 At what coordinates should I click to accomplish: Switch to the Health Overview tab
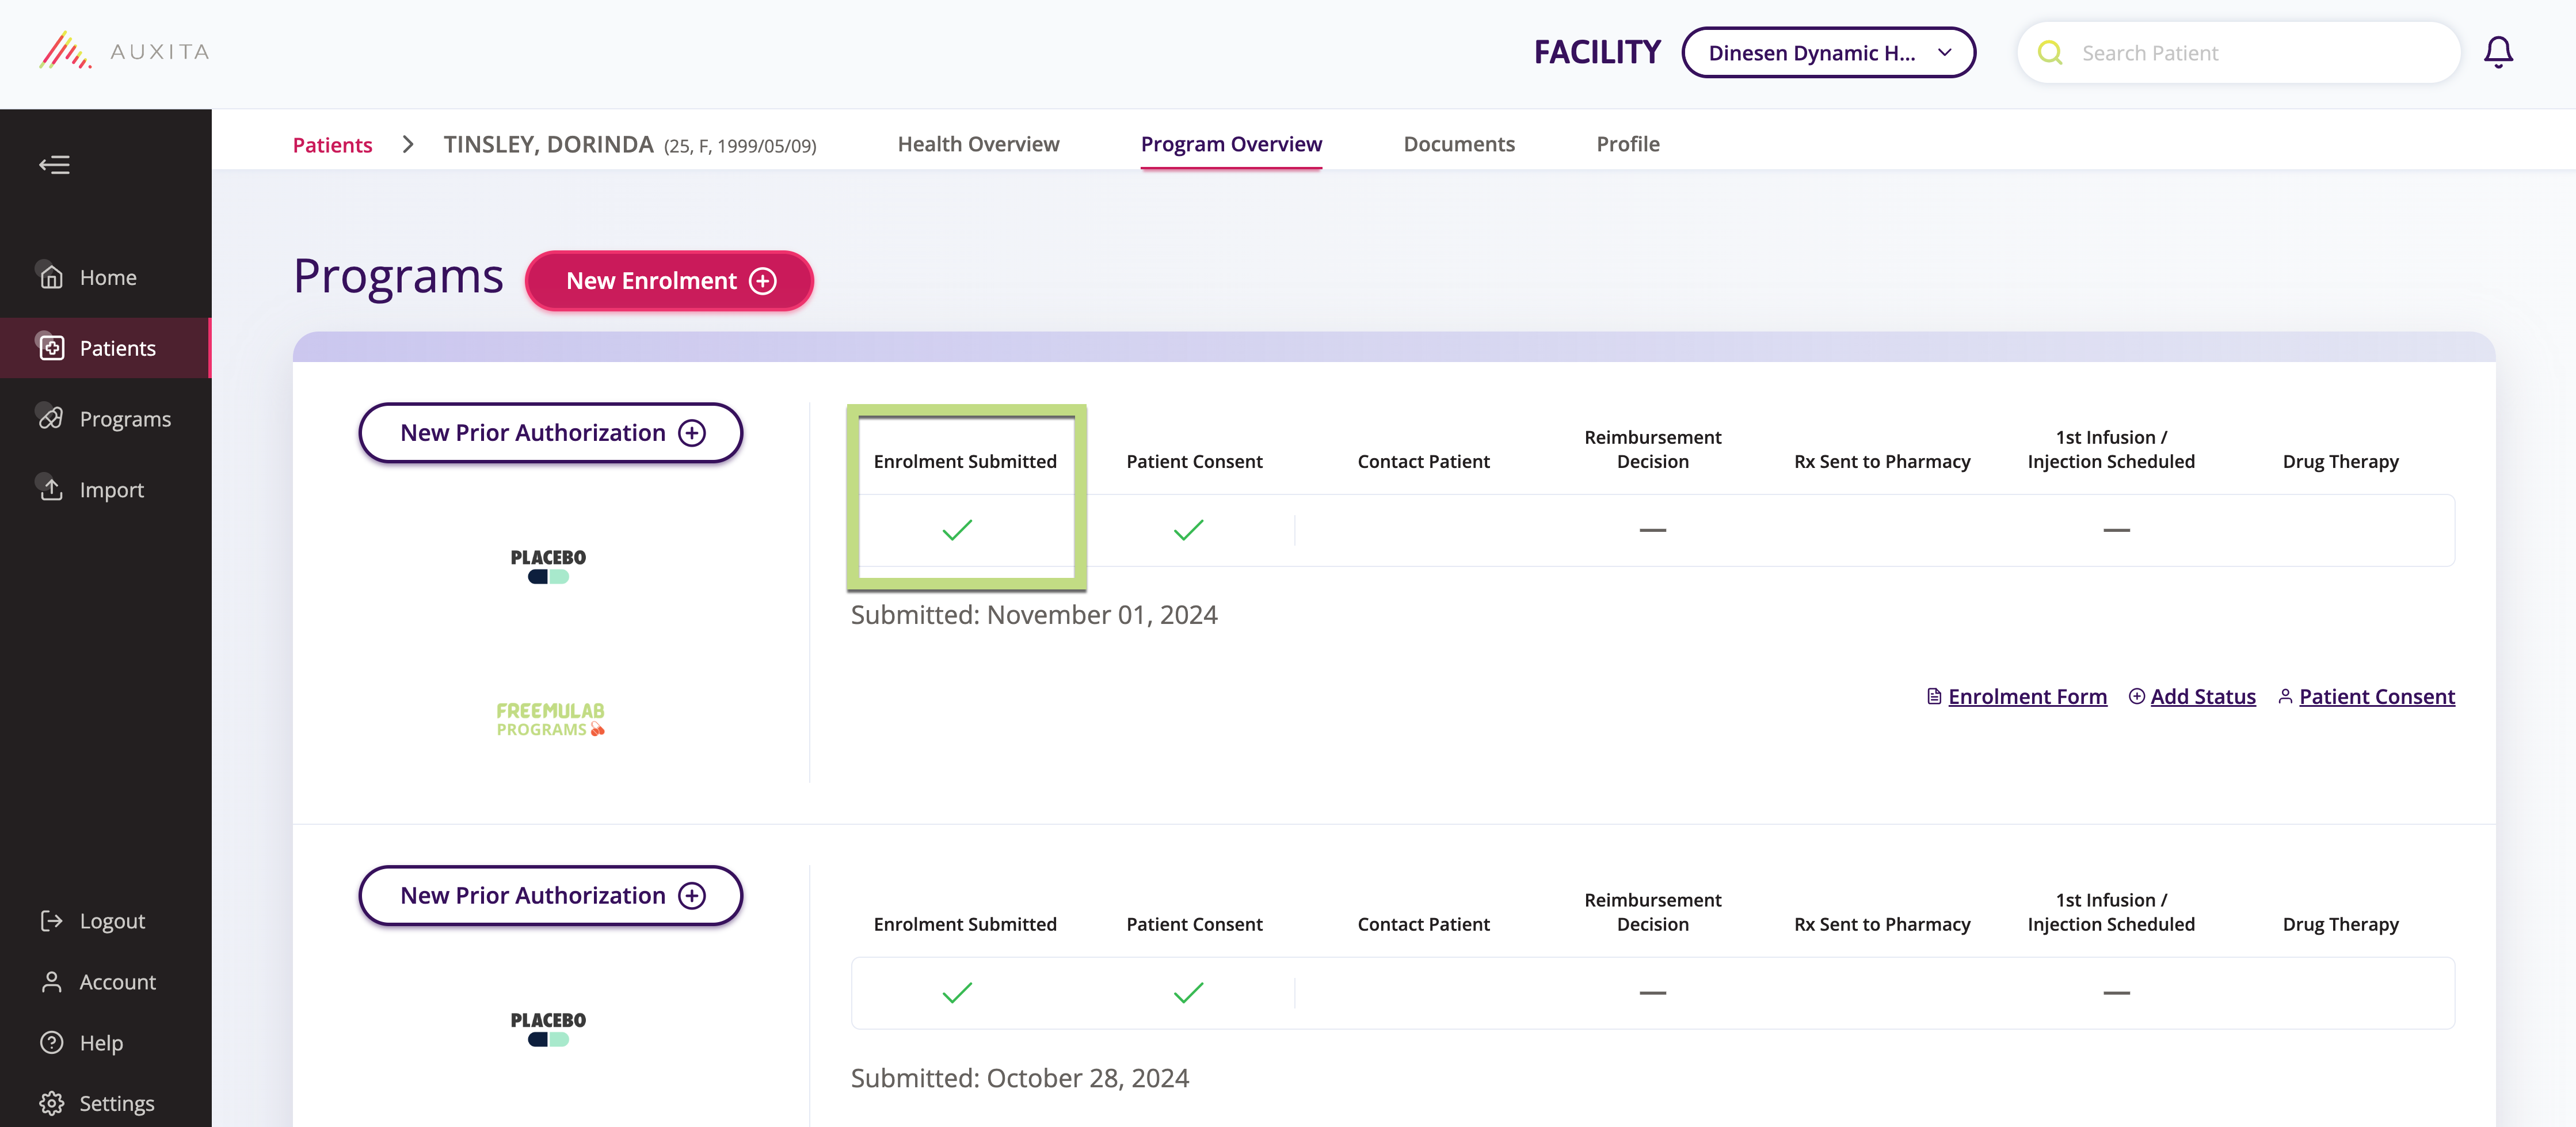point(978,144)
